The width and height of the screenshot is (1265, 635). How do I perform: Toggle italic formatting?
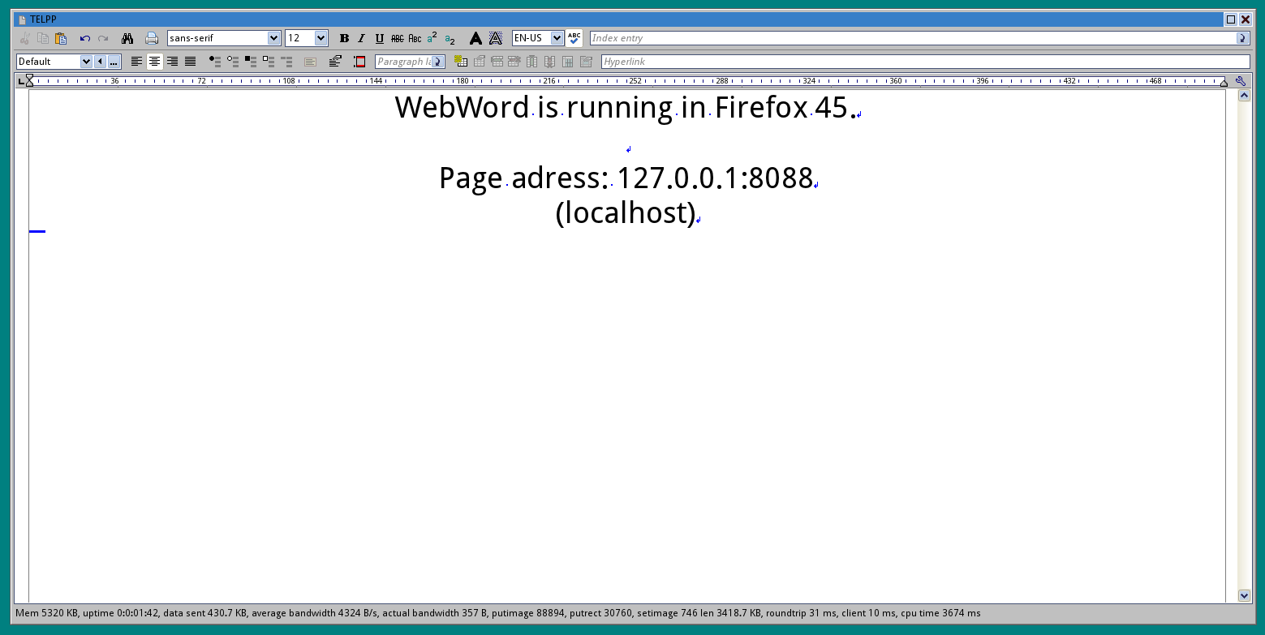pos(362,38)
